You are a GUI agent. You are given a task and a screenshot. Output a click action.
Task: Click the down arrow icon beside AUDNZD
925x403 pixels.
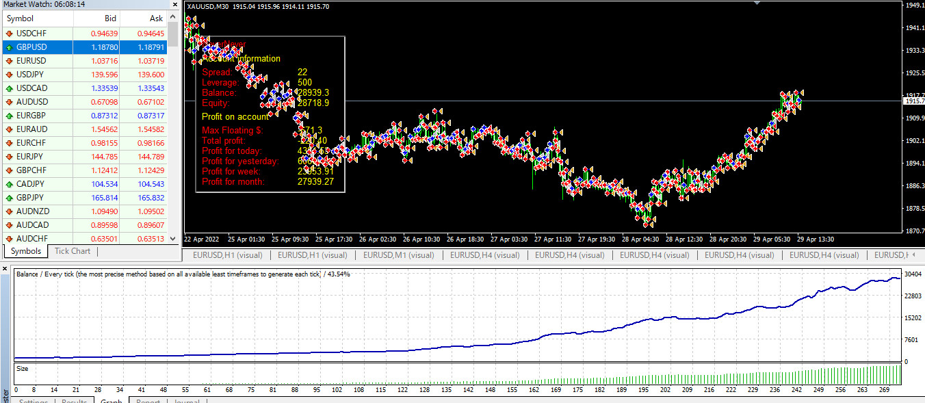pyautogui.click(x=10, y=211)
